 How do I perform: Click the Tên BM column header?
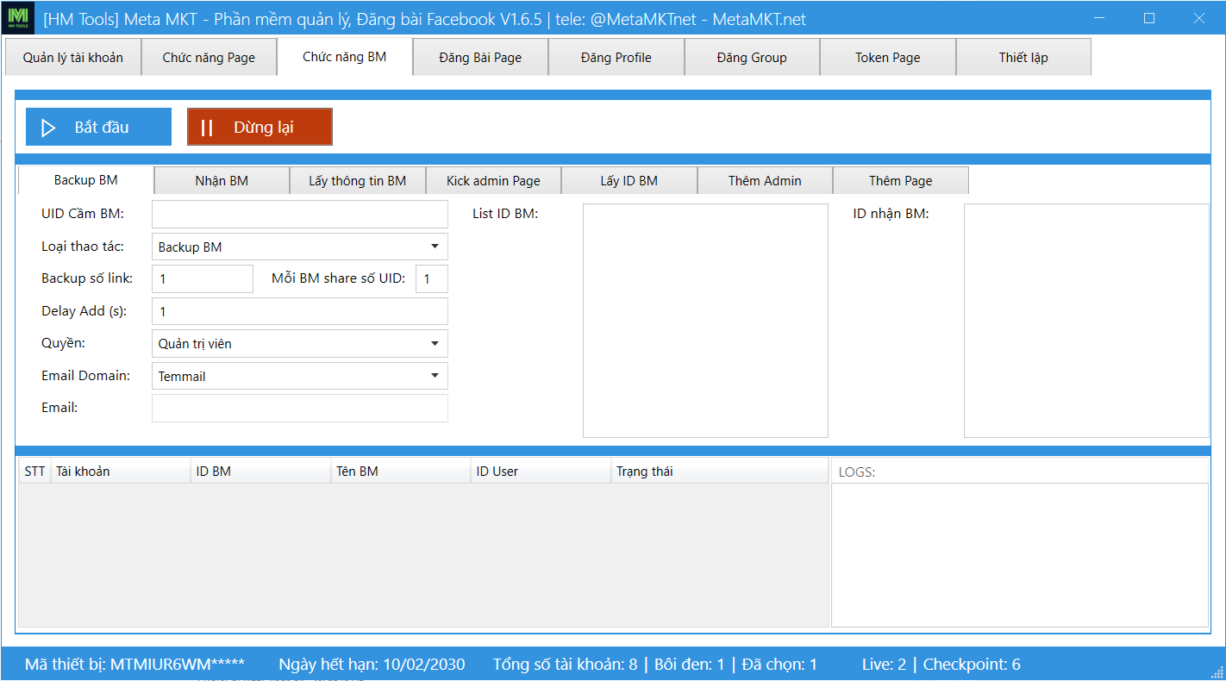pyautogui.click(x=401, y=472)
